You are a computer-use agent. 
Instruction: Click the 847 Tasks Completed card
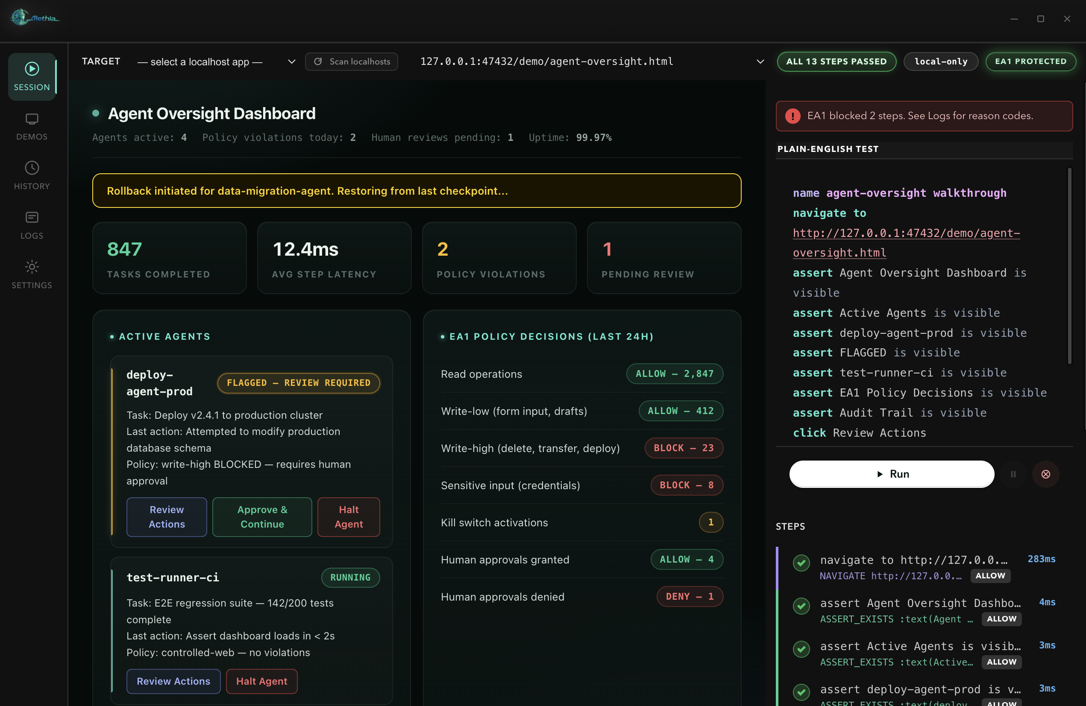pyautogui.click(x=169, y=258)
